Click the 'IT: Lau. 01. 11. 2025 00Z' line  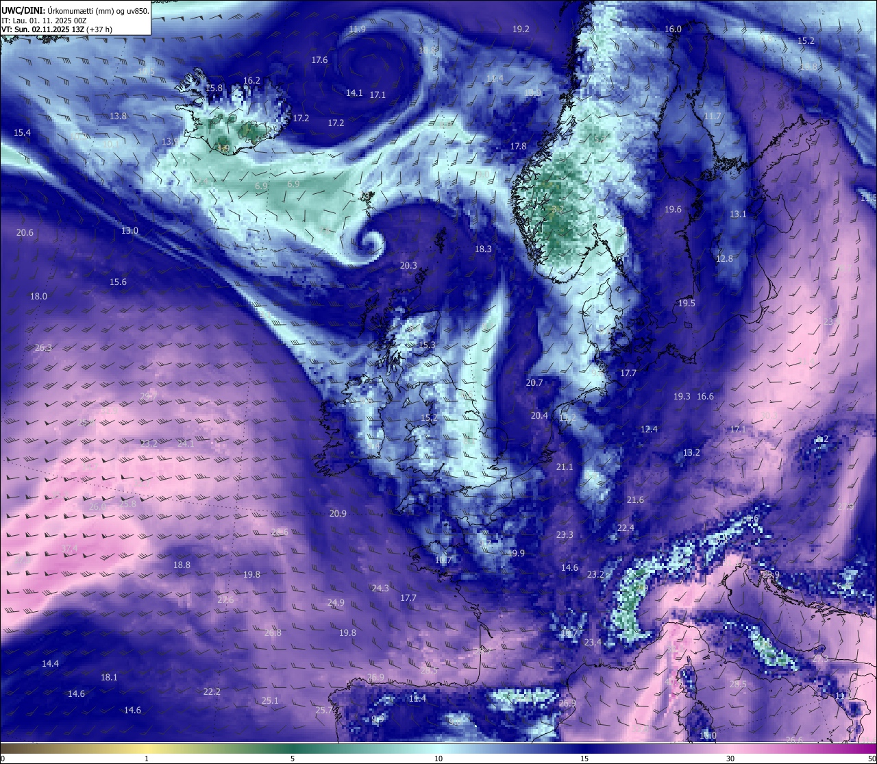click(44, 21)
